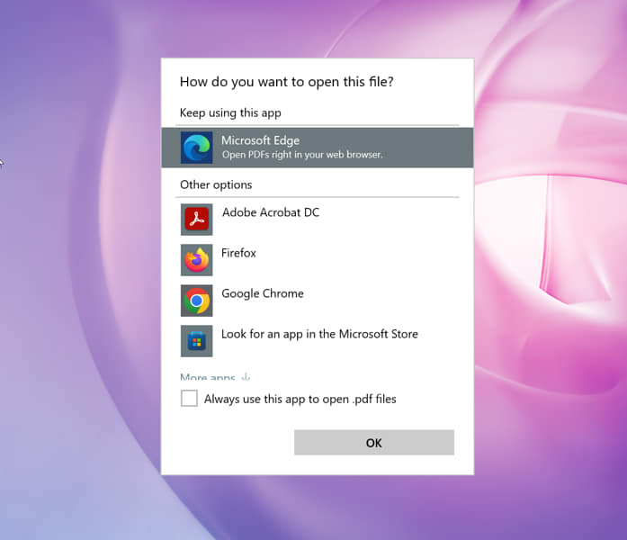The height and width of the screenshot is (540, 627).
Task: Select the 'Microsoft Edge' text label
Action: pos(260,140)
